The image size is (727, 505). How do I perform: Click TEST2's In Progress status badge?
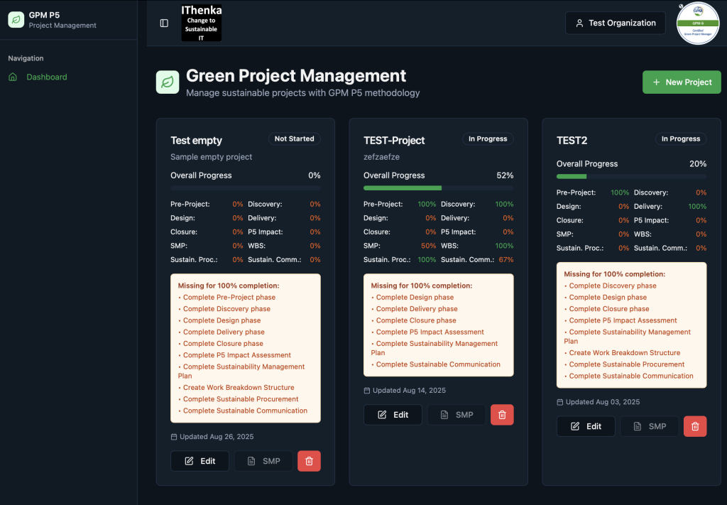click(680, 139)
